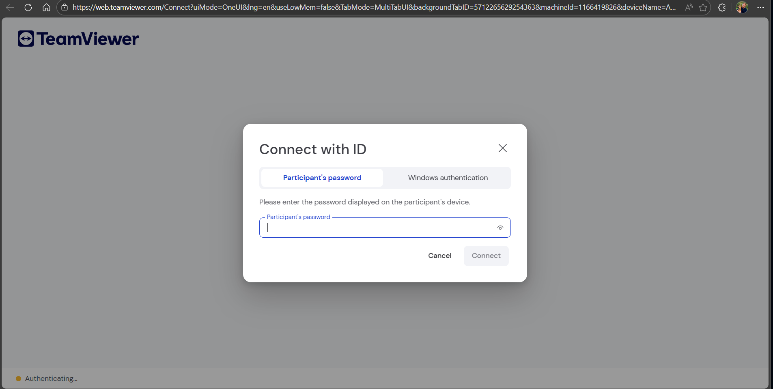773x389 pixels.
Task: View site information lock icon
Action: coord(65,7)
